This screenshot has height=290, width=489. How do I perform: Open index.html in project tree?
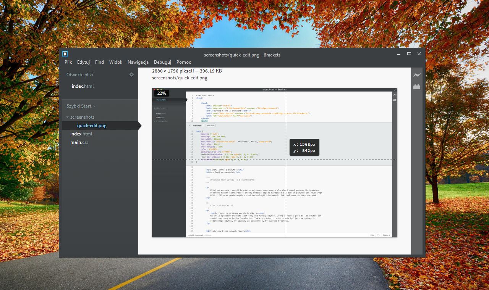click(81, 134)
